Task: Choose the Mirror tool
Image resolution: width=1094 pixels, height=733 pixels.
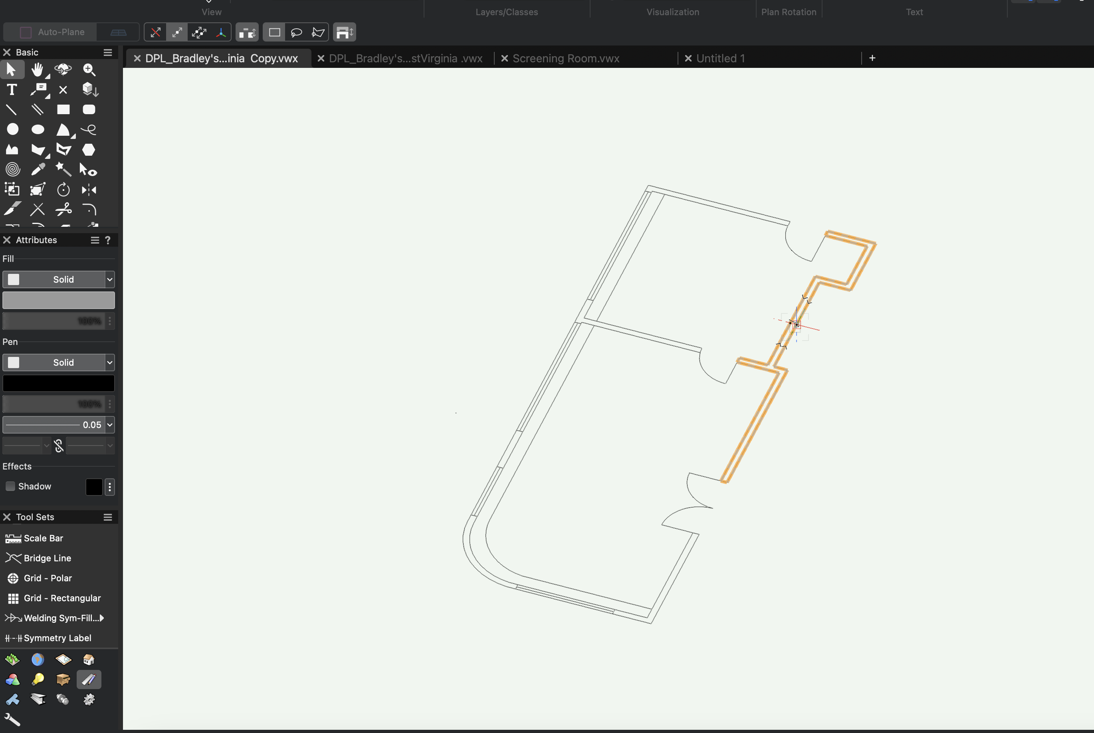Action: pos(89,190)
